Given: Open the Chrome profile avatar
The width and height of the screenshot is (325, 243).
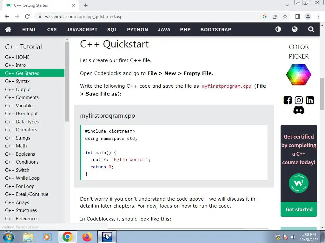Looking at the screenshot, I should coord(308,16).
